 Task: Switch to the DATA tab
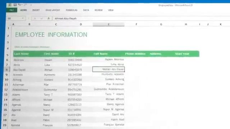(x=86, y=10)
